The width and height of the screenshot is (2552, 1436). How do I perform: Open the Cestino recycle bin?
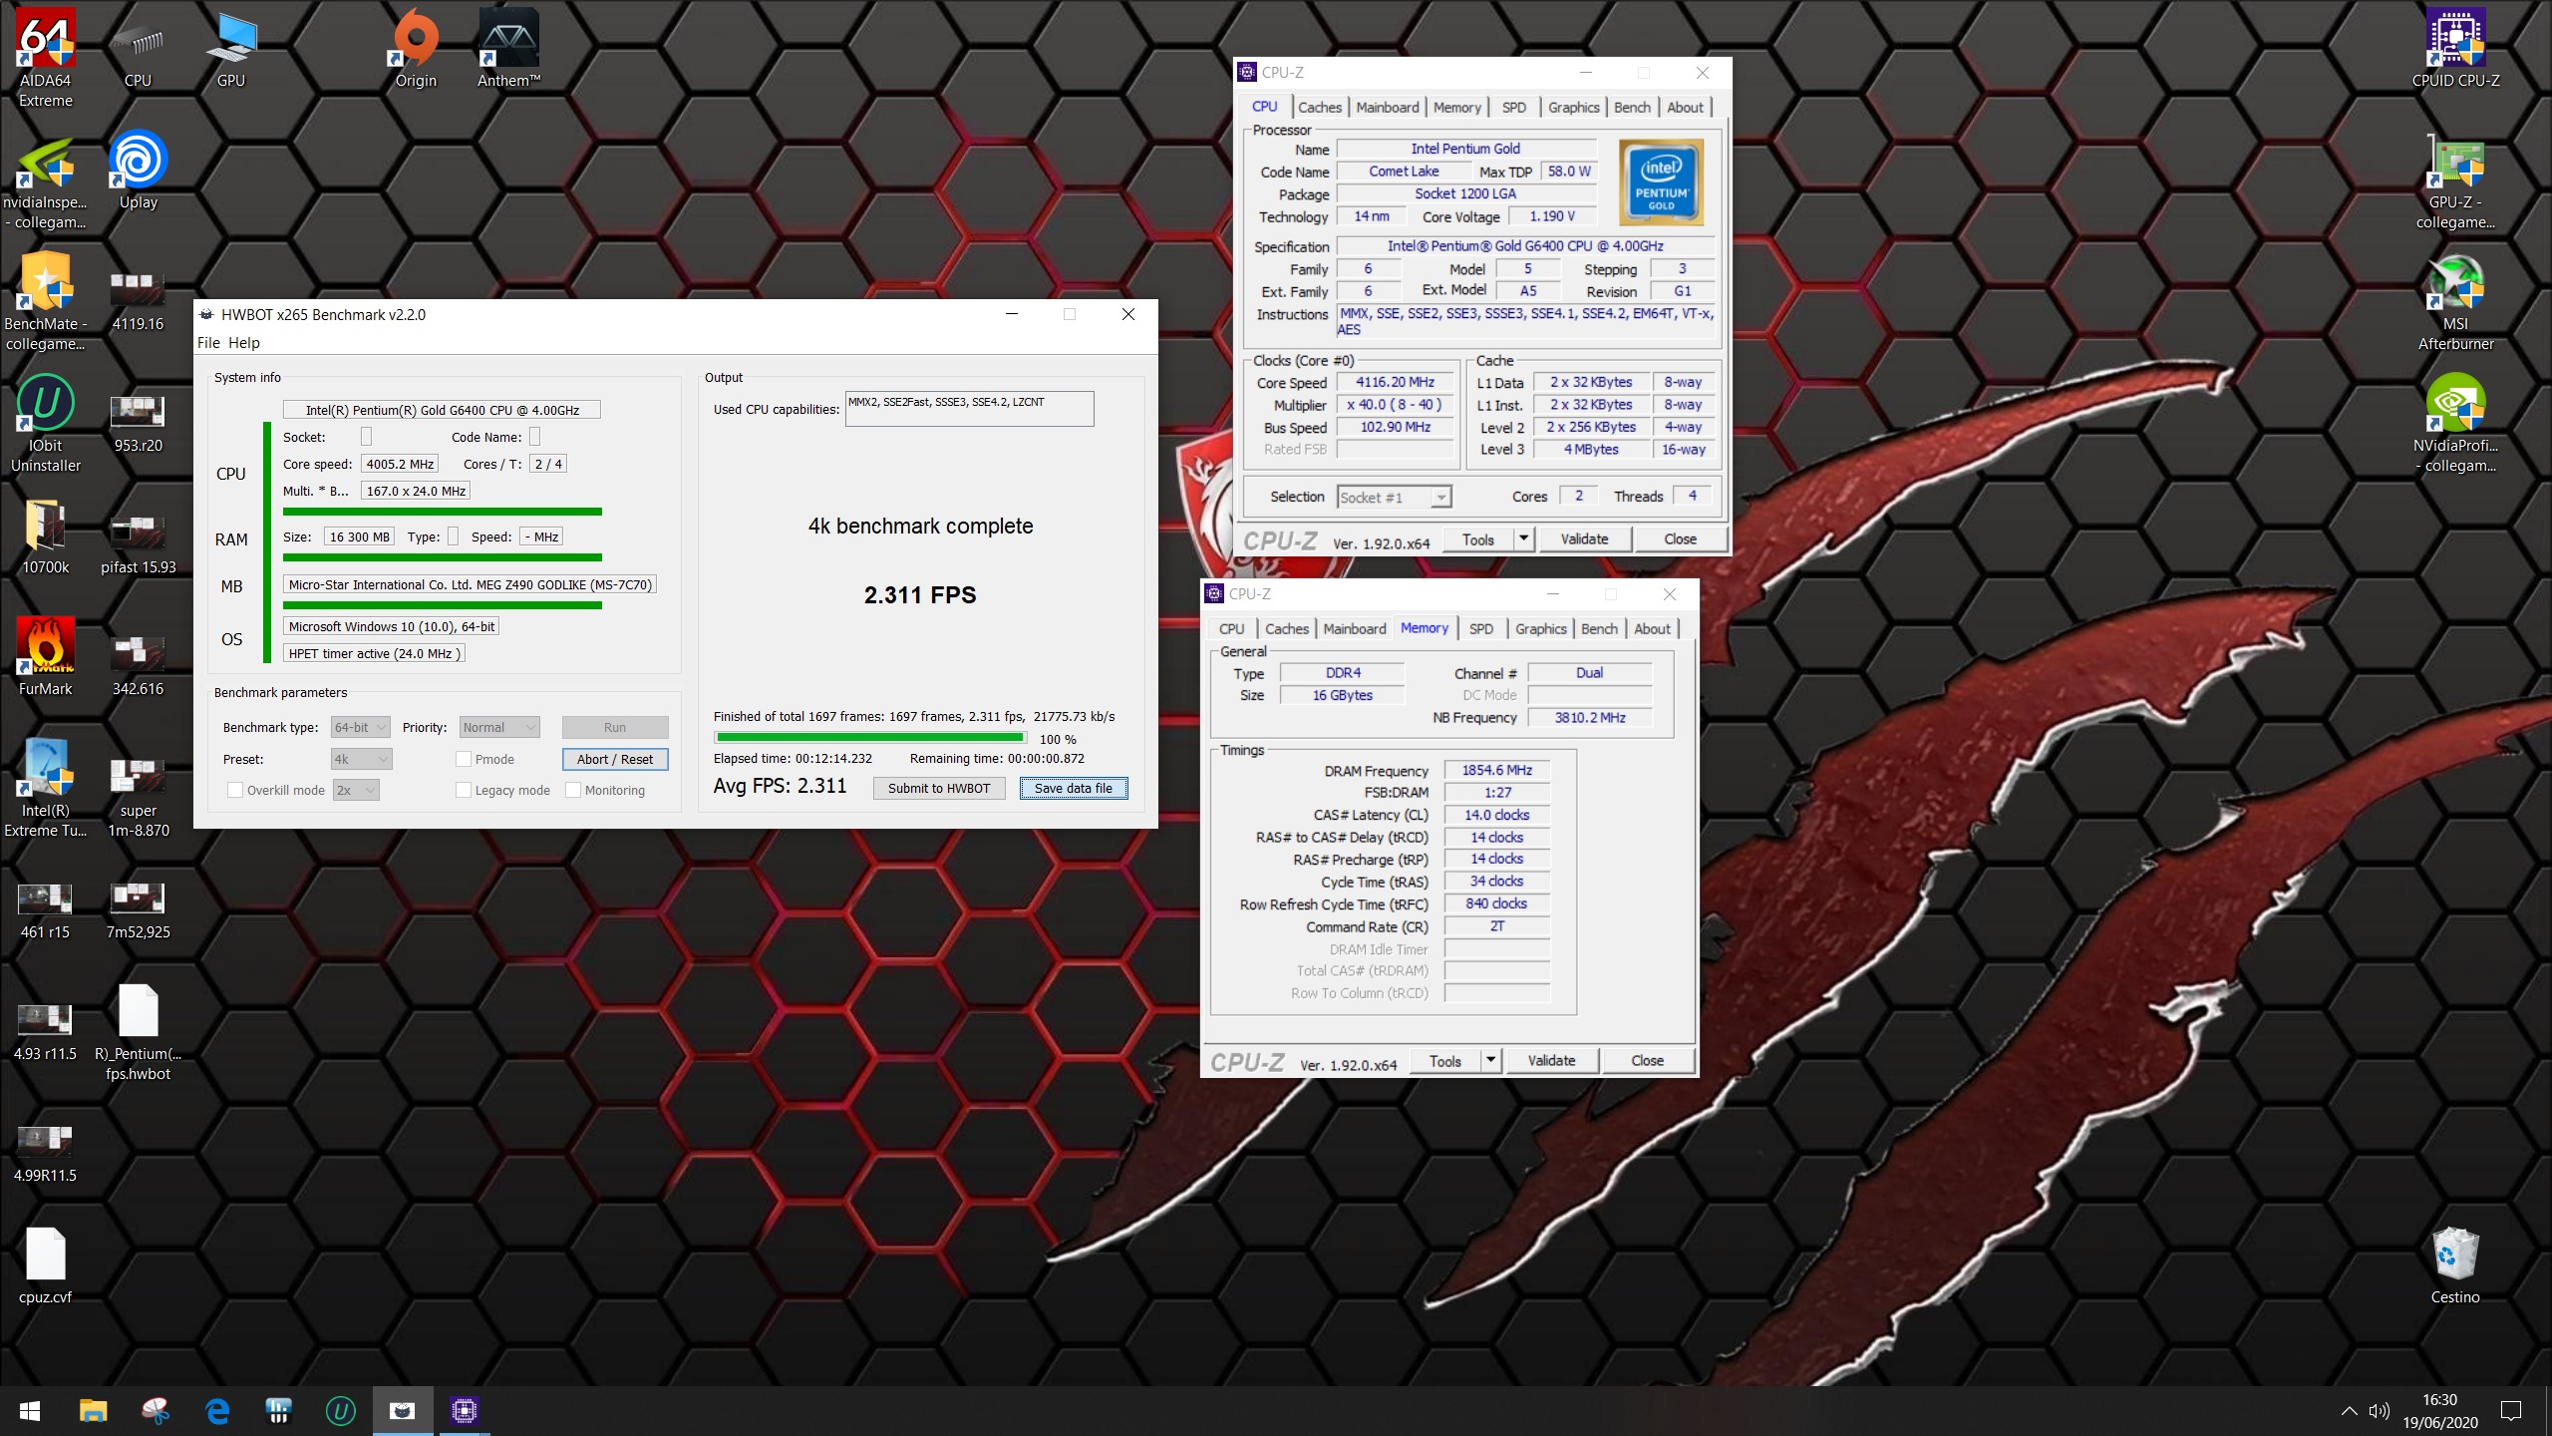(x=2455, y=1266)
